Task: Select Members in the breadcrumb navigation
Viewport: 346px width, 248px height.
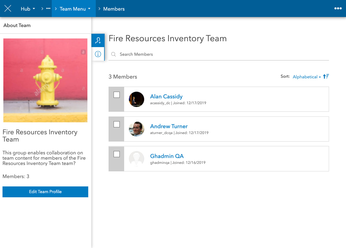Action: coord(114,9)
